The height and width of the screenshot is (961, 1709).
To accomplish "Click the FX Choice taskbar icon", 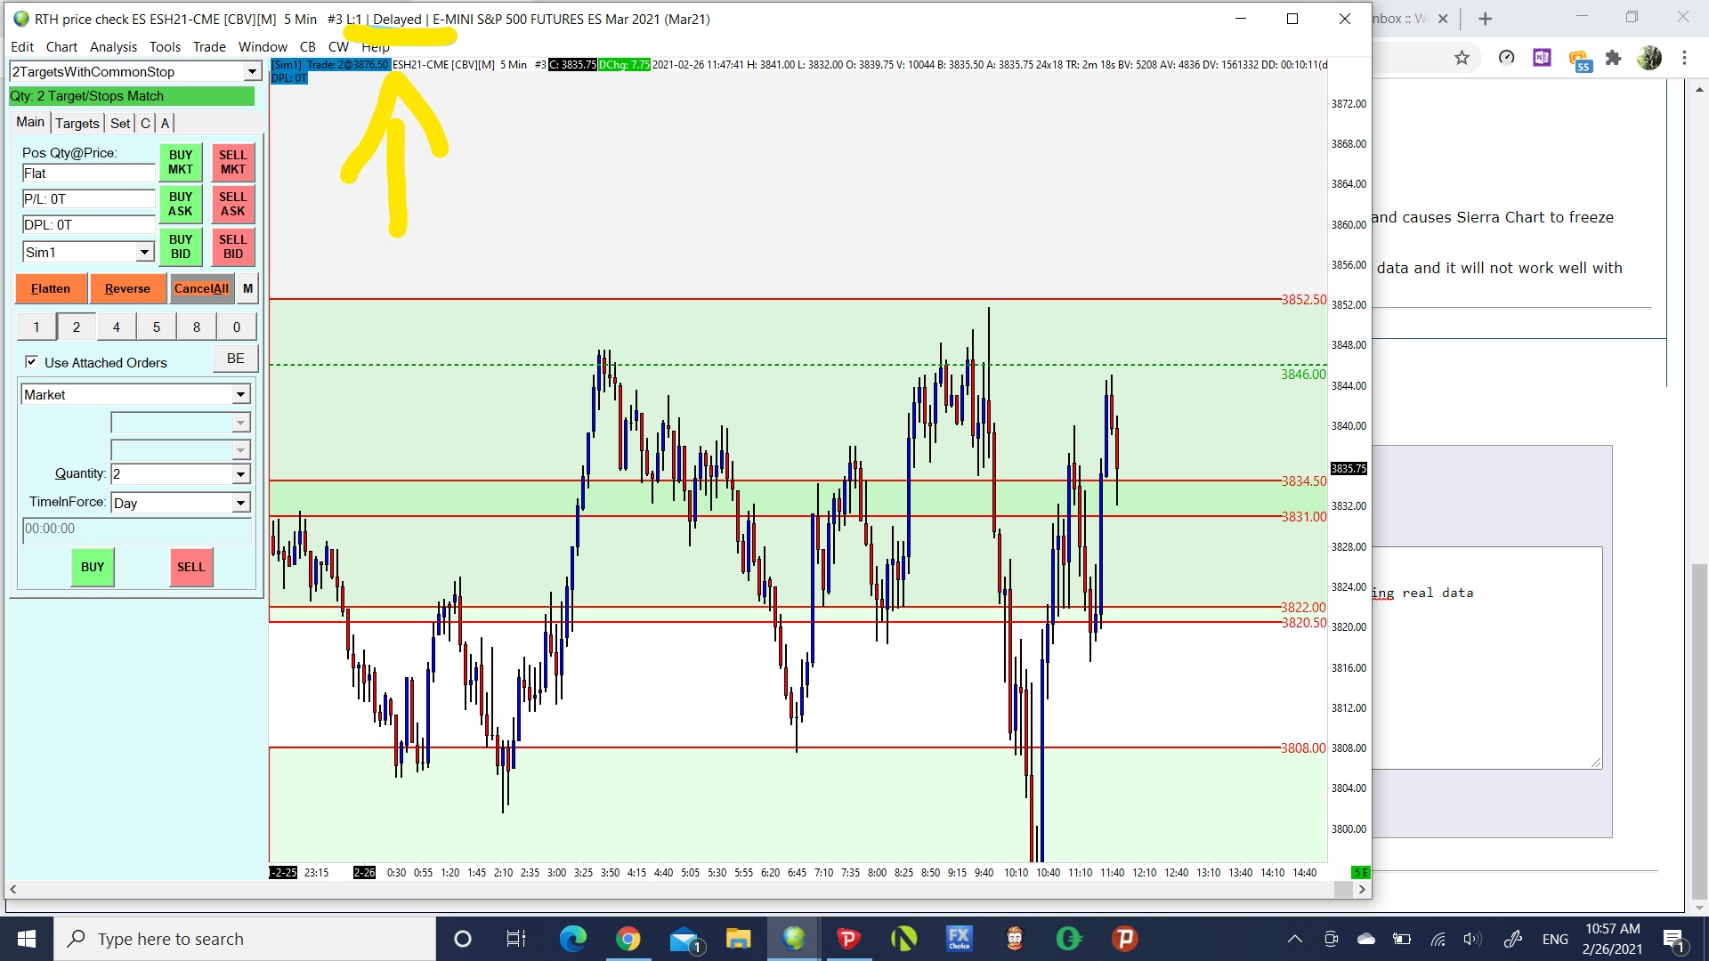I will [959, 939].
